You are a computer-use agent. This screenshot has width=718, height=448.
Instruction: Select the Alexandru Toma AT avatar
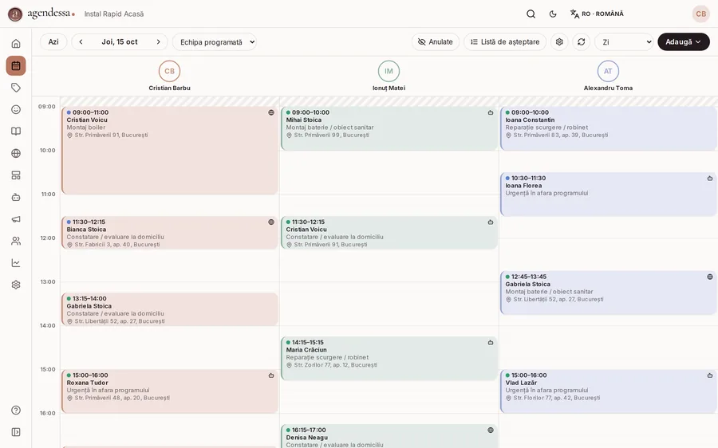(608, 71)
